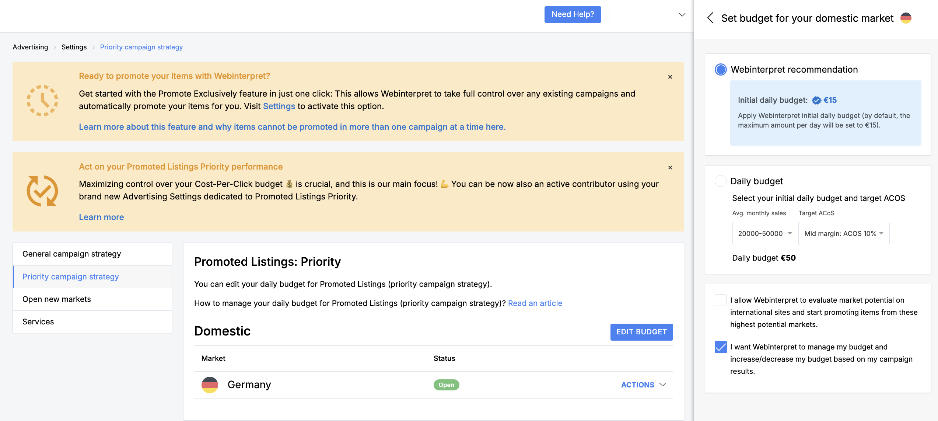Expand the ACTIONS menu for Germany

point(643,385)
